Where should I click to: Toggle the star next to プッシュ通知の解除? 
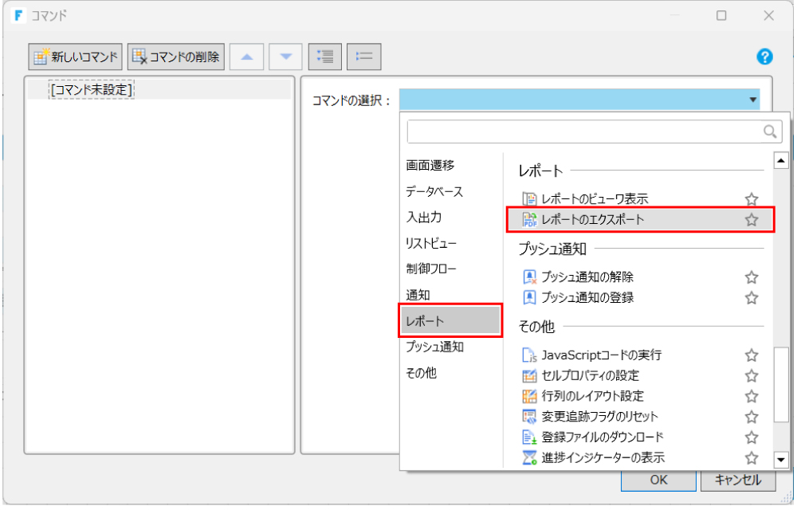click(x=751, y=277)
